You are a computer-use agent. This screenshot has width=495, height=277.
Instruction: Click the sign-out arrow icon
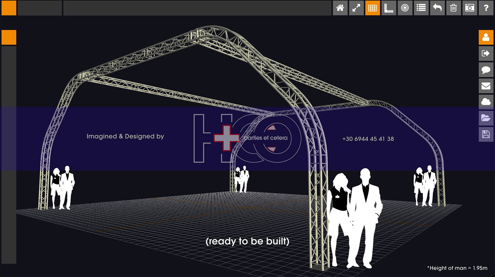click(x=486, y=54)
